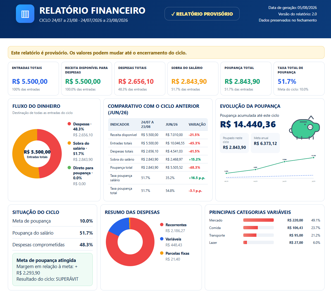
Task: Click the Recorrentes R$ 2.186,27 legend amount
Action: tap(175, 231)
